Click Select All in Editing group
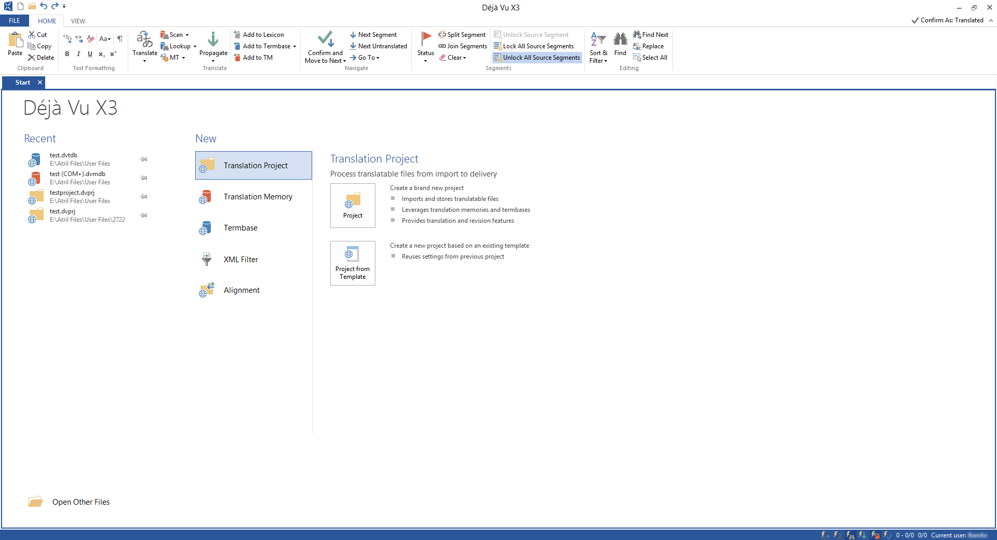997x540 pixels. point(650,58)
